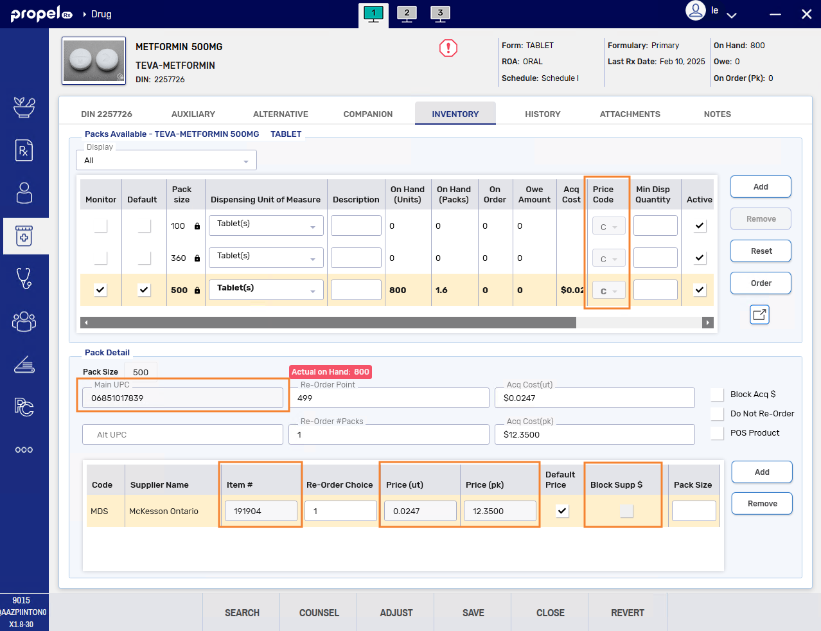The width and height of the screenshot is (821, 631).
Task: Open the COMPANION tab
Action: click(368, 114)
